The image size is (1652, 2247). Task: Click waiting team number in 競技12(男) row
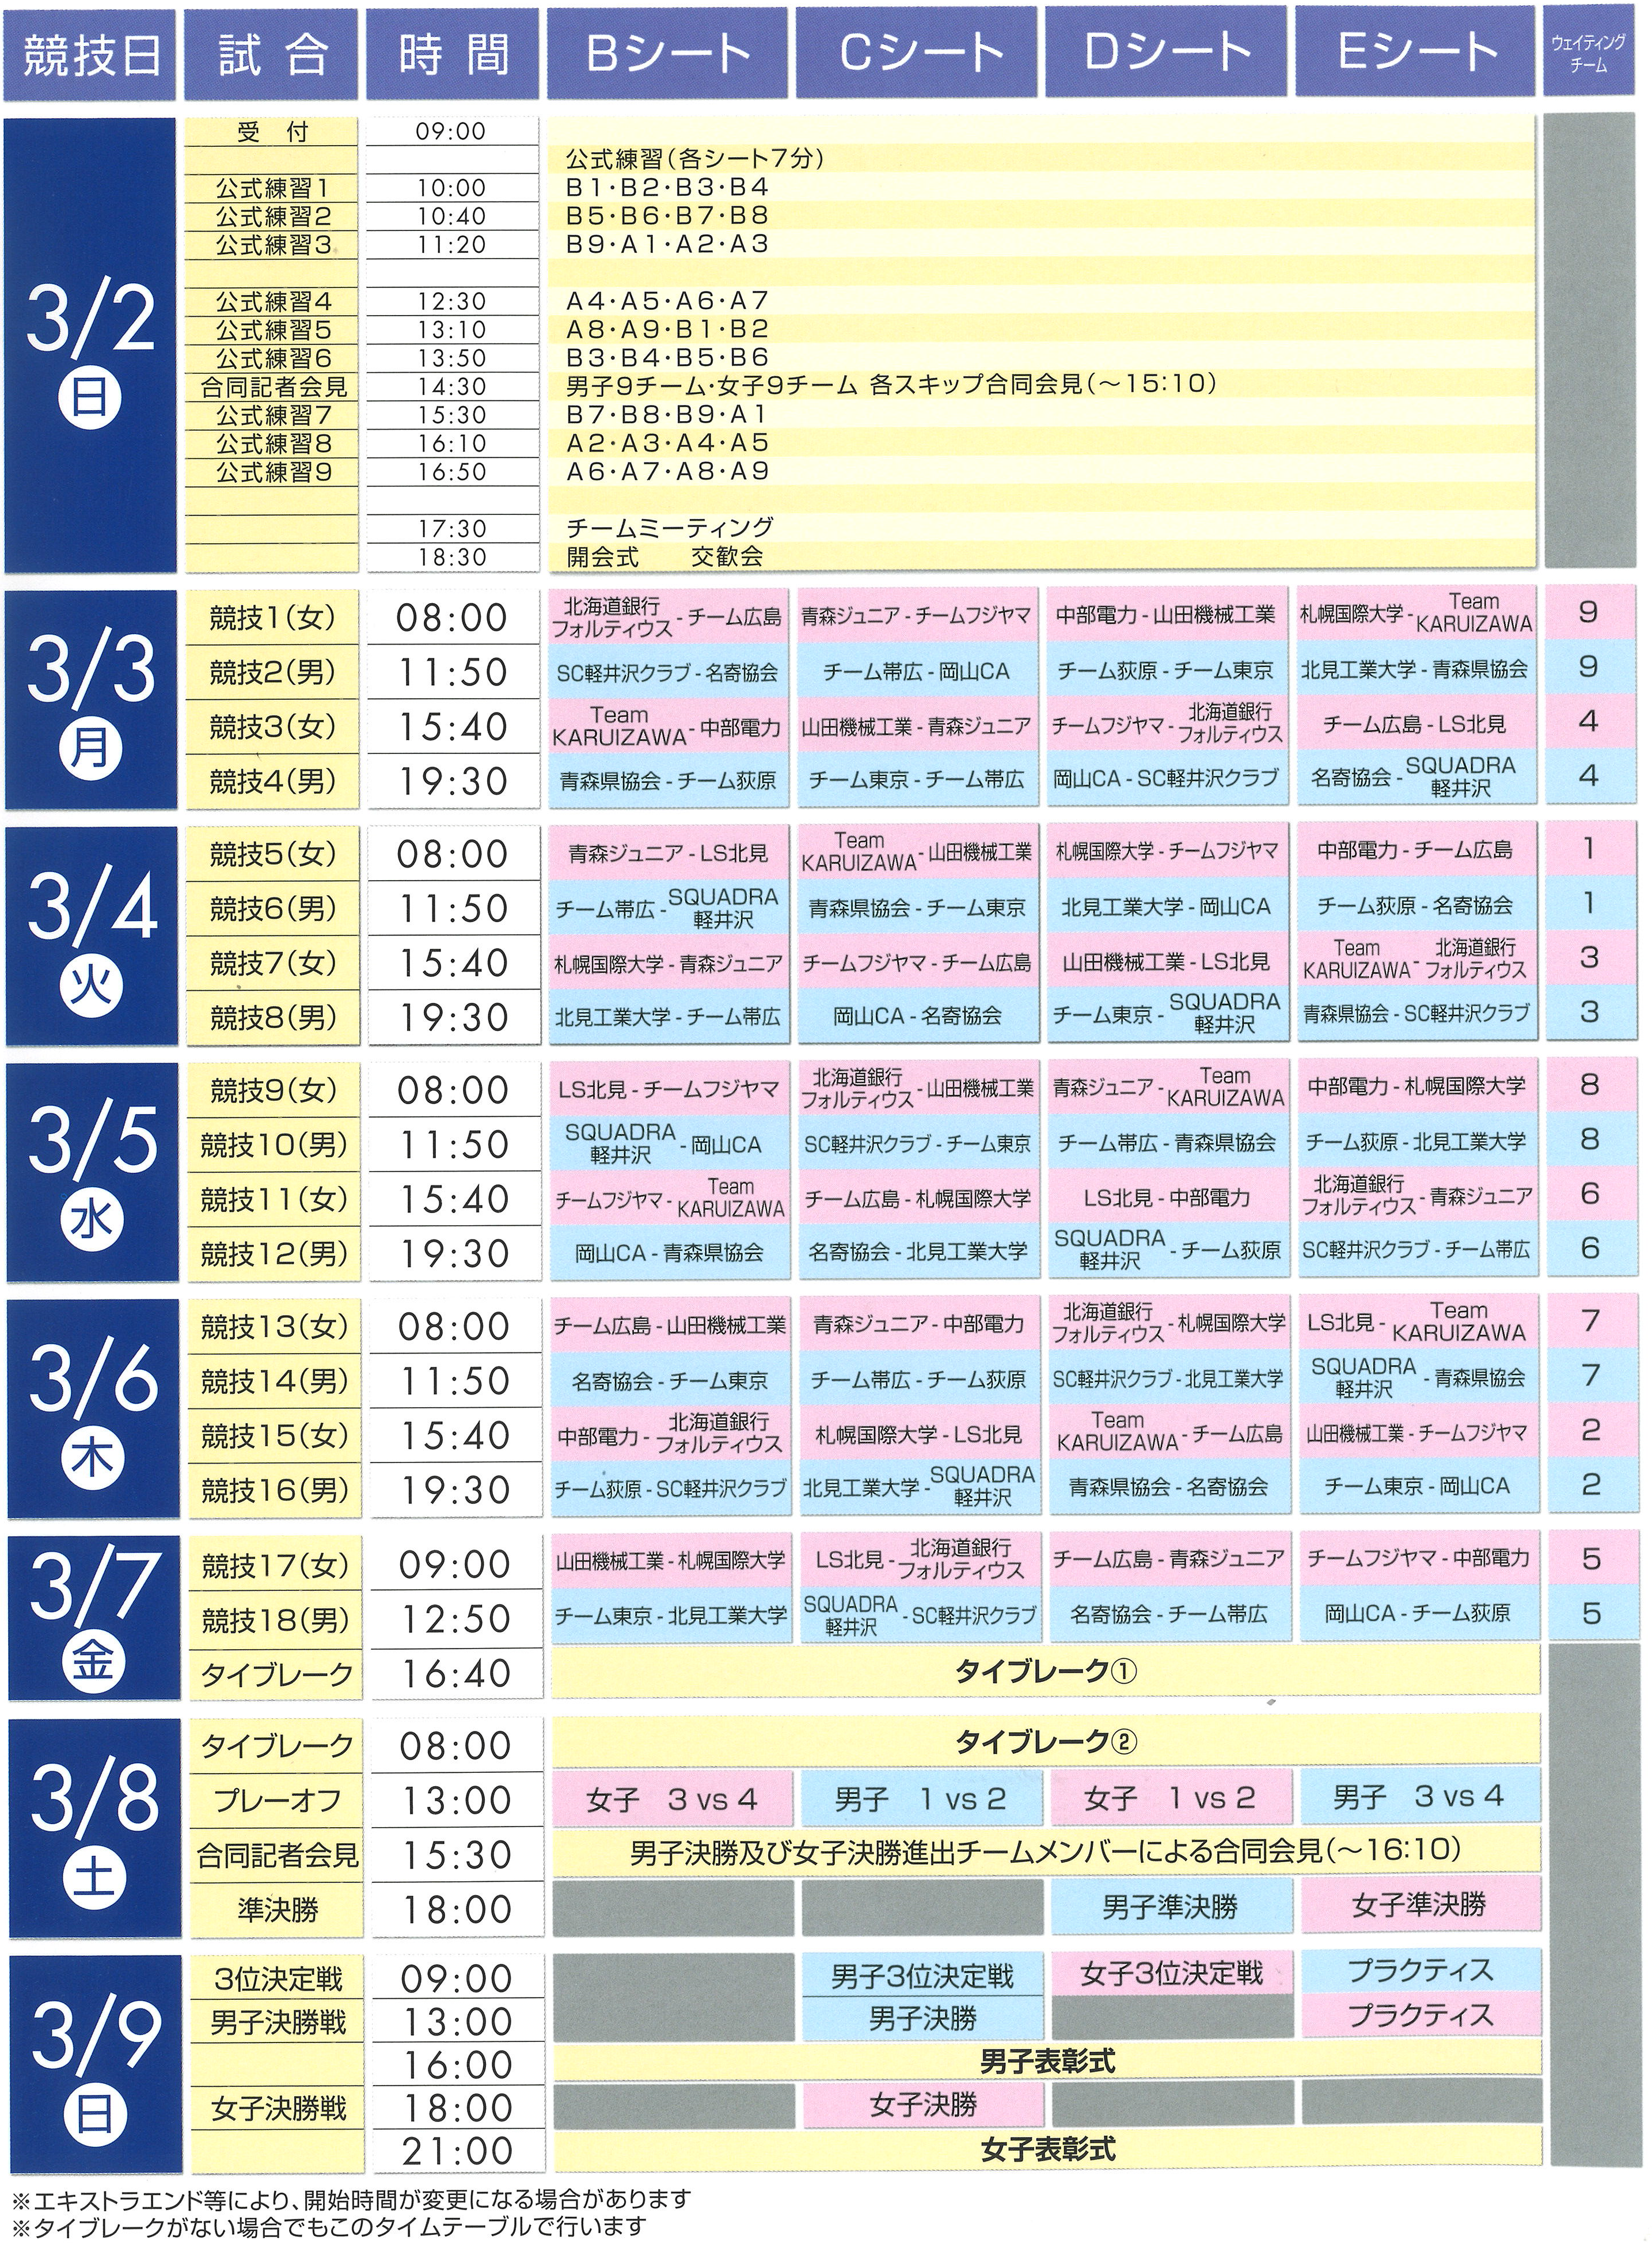coord(1590,1248)
